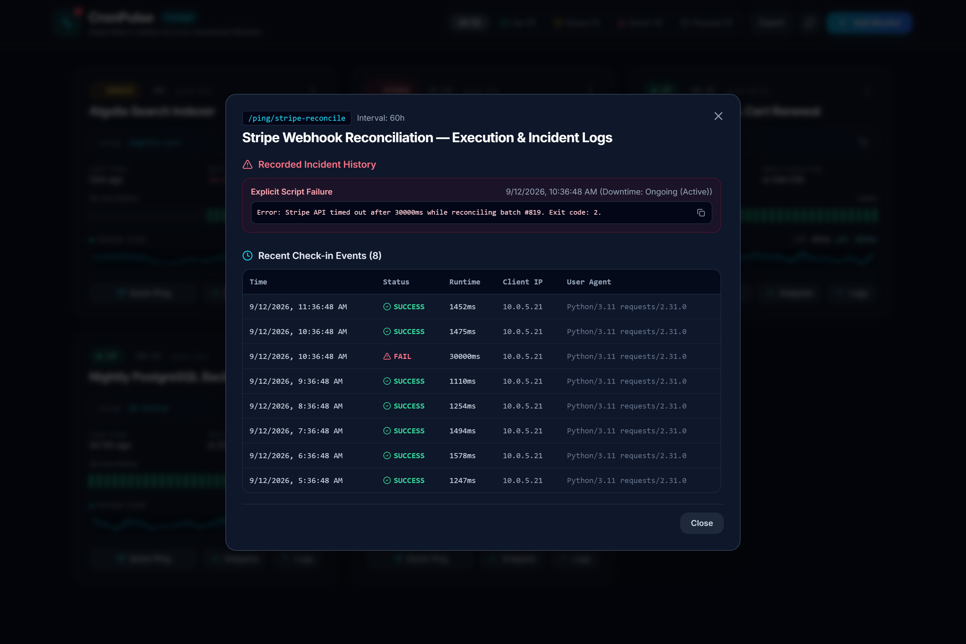Click the Downtime: Ongoing (Active) timestamp text
Image resolution: width=966 pixels, height=644 pixels.
pyautogui.click(x=609, y=192)
